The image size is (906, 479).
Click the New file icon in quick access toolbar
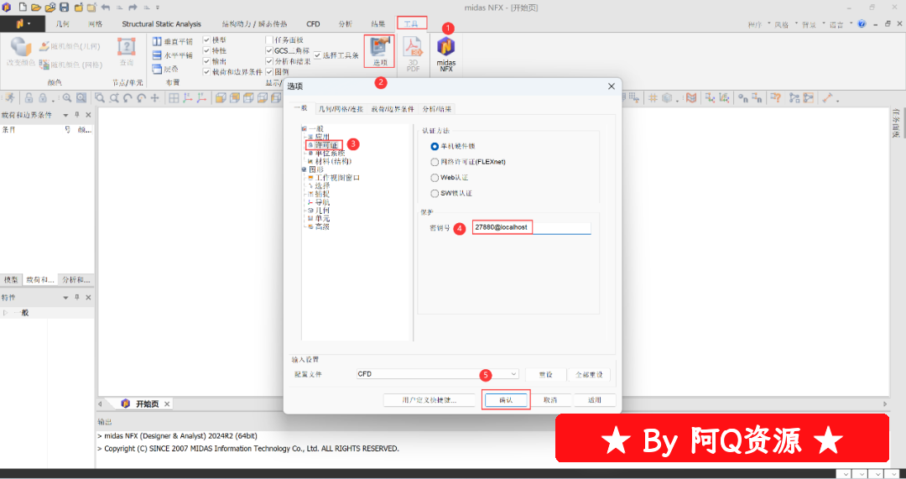click(x=23, y=8)
